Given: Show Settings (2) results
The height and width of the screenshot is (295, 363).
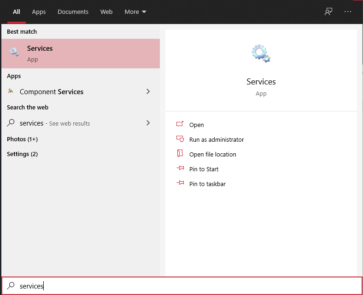Looking at the screenshot, I should 22,154.
